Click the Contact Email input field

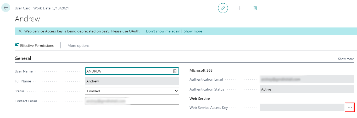pos(132,101)
